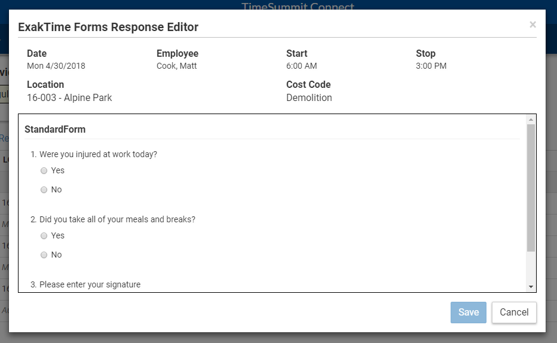This screenshot has width=557, height=343.
Task: Select Yes for meals and breaks question
Action: [x=44, y=236]
